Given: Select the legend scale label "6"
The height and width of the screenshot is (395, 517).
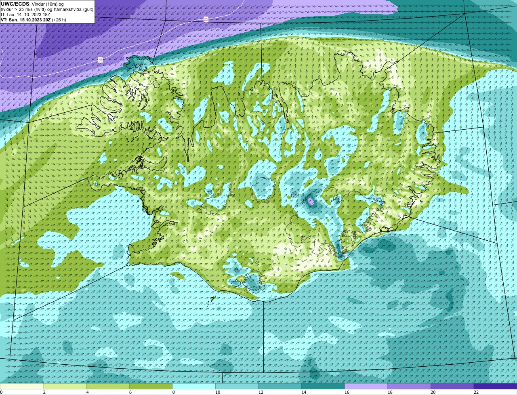Looking at the screenshot, I should point(130,392).
